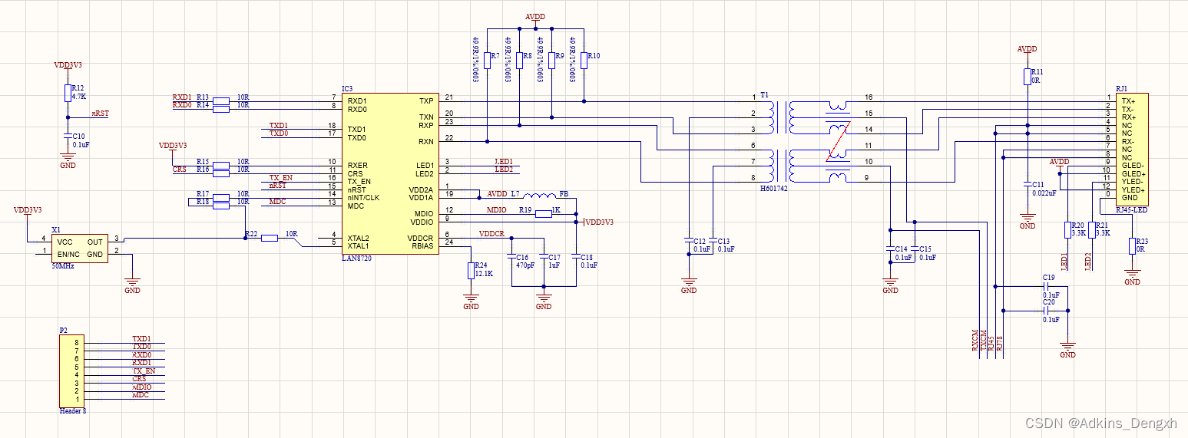Click the EN/NC pin of oscillator X1
1188x438 pixels.
(x=68, y=254)
